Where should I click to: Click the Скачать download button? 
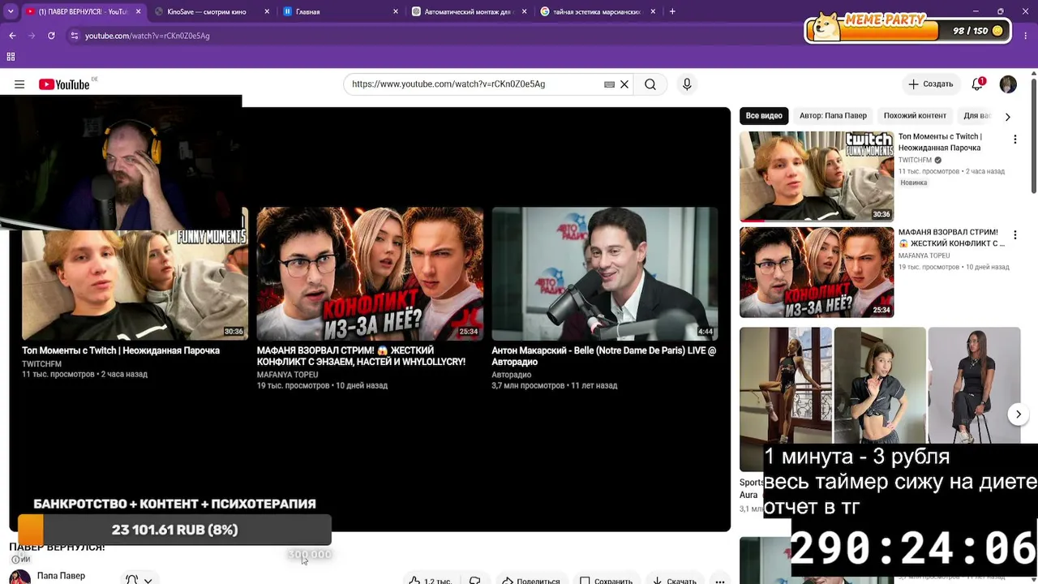[675, 581]
